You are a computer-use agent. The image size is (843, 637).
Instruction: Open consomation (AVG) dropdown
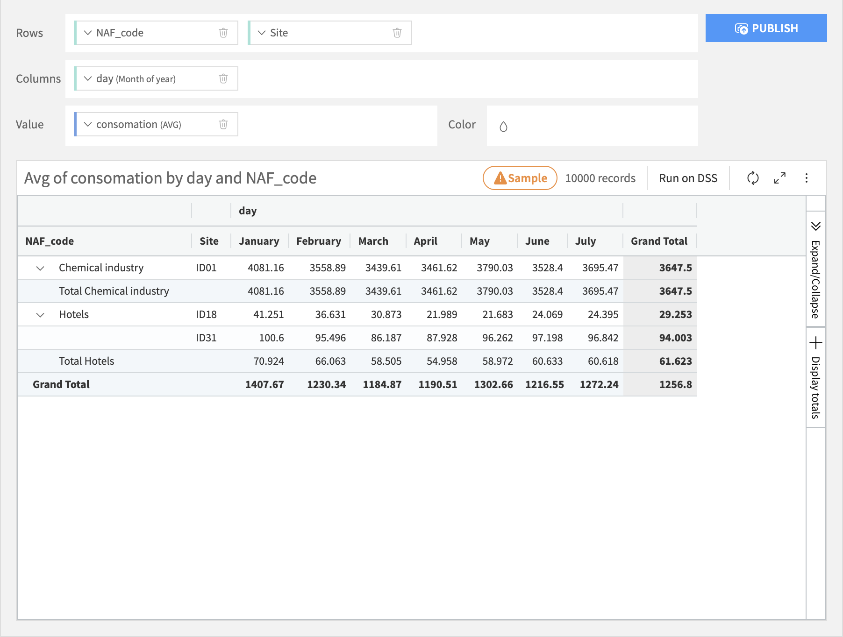pos(88,124)
